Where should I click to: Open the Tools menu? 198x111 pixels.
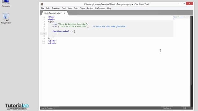click(83, 8)
